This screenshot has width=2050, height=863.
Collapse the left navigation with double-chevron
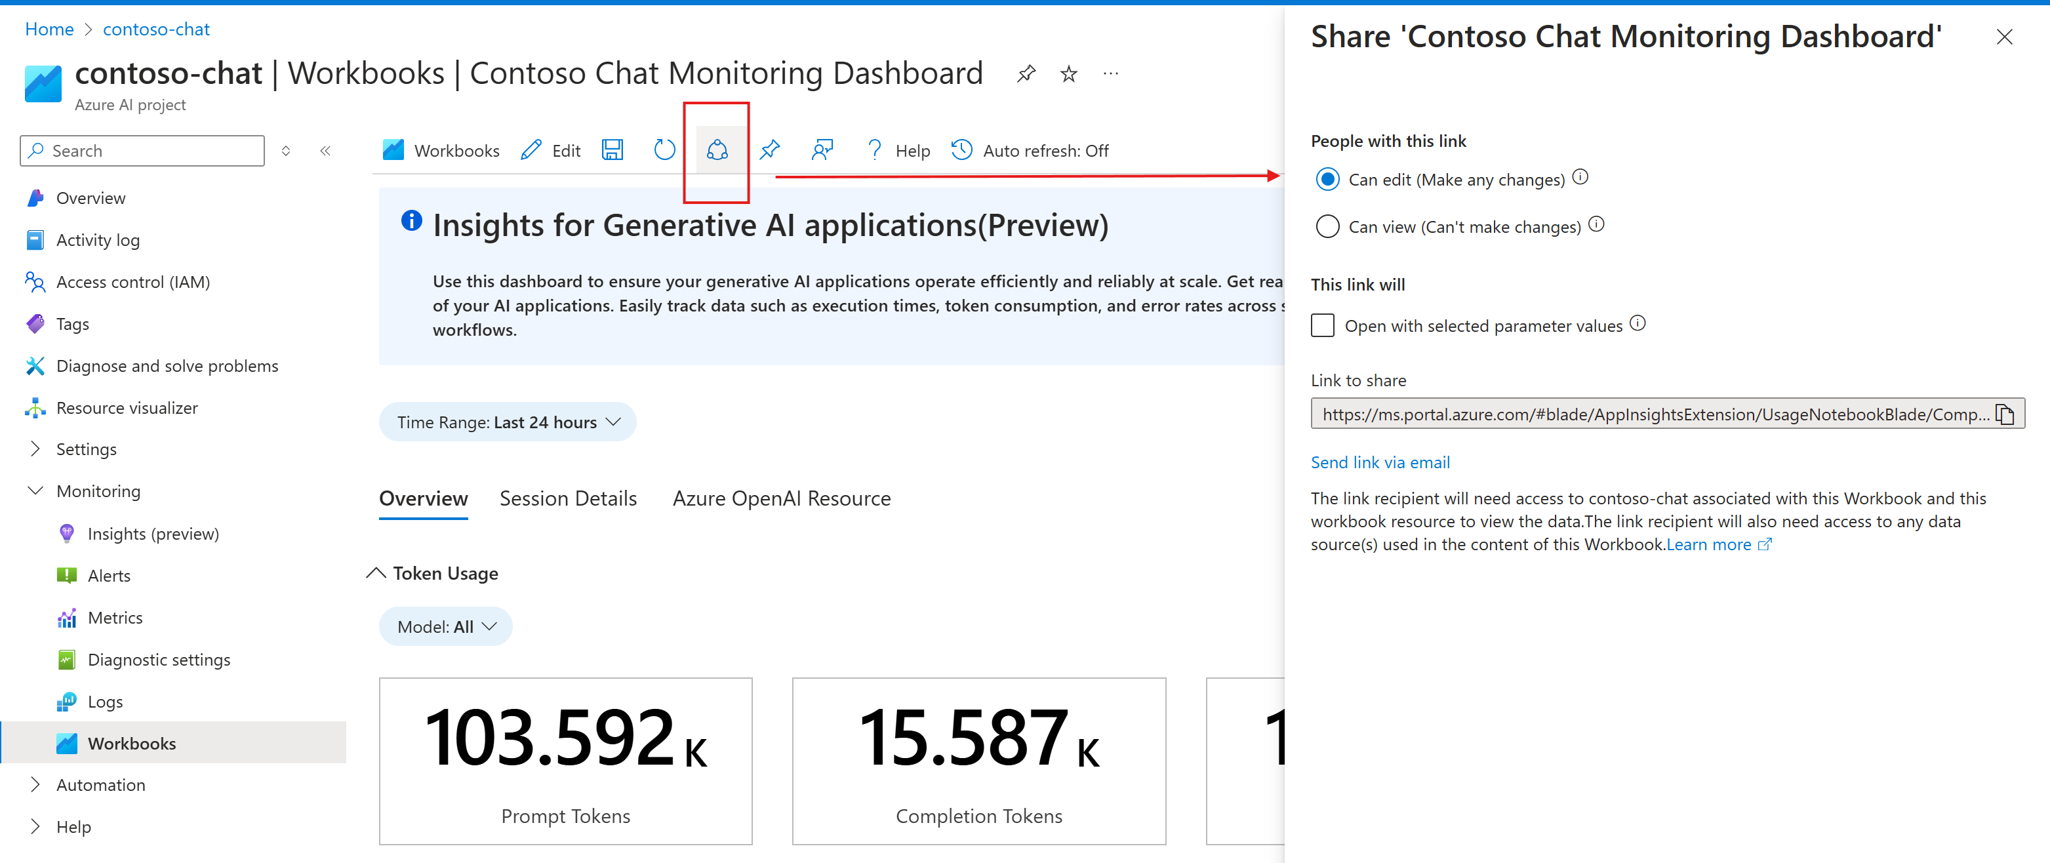click(325, 150)
